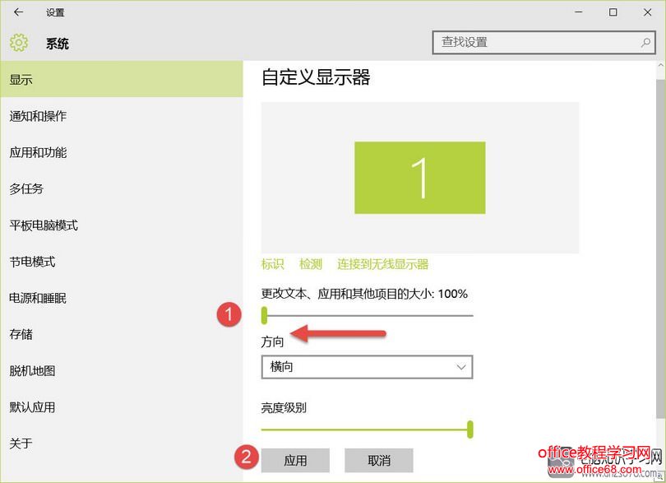Select display monitor 1 thumbnail
The width and height of the screenshot is (666, 483).
point(419,176)
